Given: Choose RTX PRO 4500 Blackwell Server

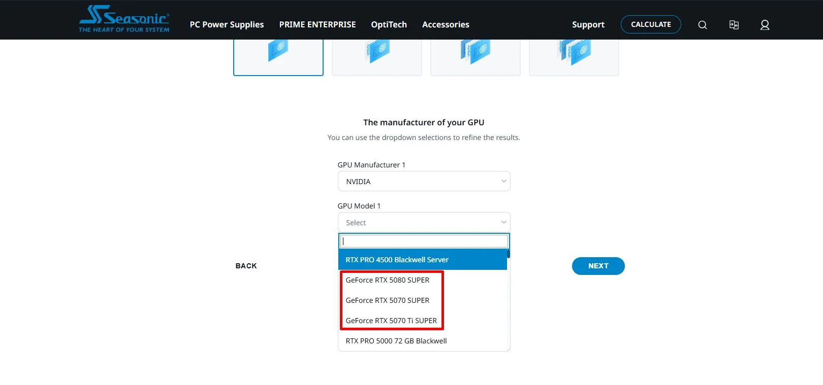Looking at the screenshot, I should tap(423, 260).
